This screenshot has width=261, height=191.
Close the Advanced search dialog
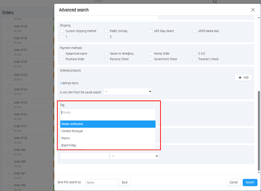pyautogui.click(x=253, y=10)
